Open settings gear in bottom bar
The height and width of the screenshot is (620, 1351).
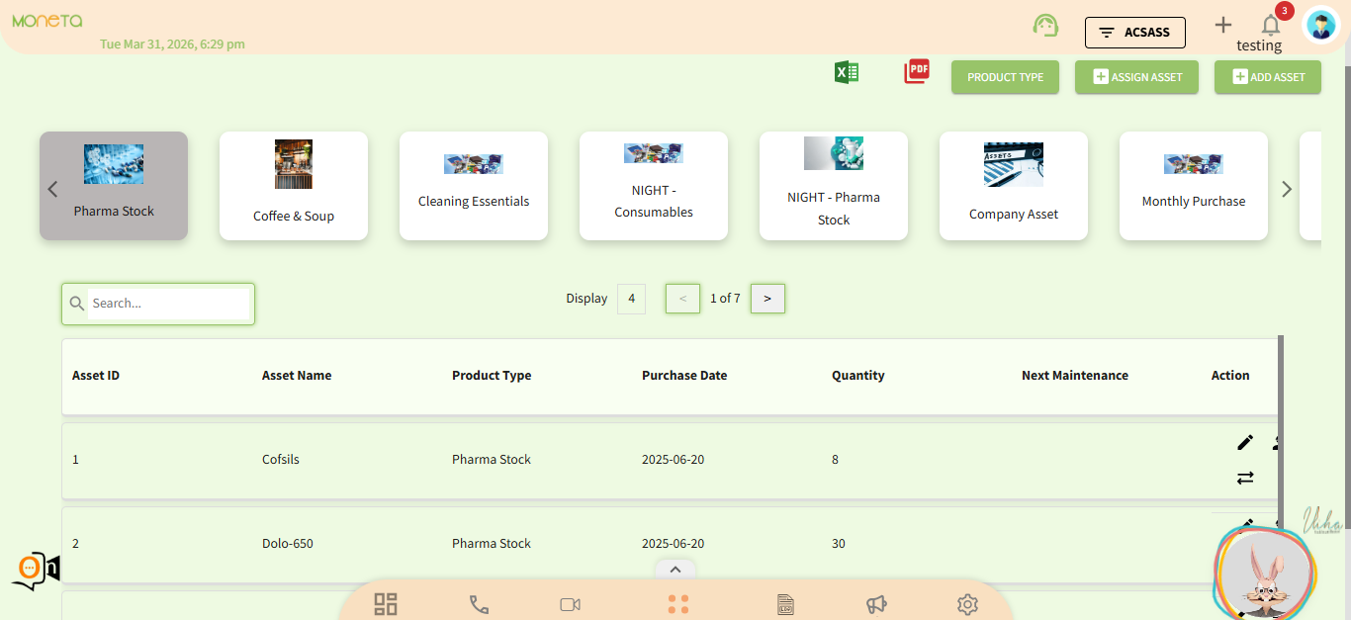(x=967, y=604)
